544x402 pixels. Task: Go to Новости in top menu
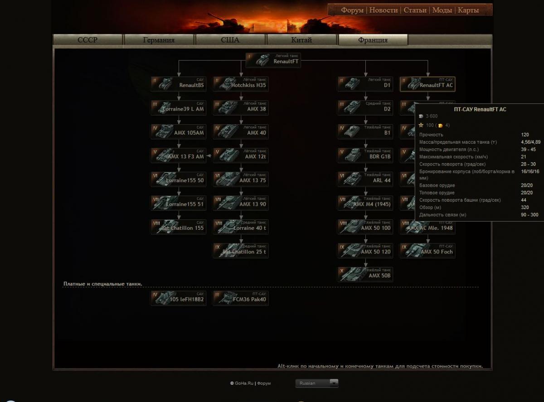click(384, 10)
